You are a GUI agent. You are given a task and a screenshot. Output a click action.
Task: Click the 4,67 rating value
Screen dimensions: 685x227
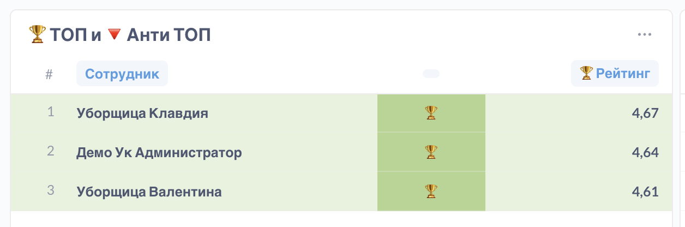tap(646, 113)
